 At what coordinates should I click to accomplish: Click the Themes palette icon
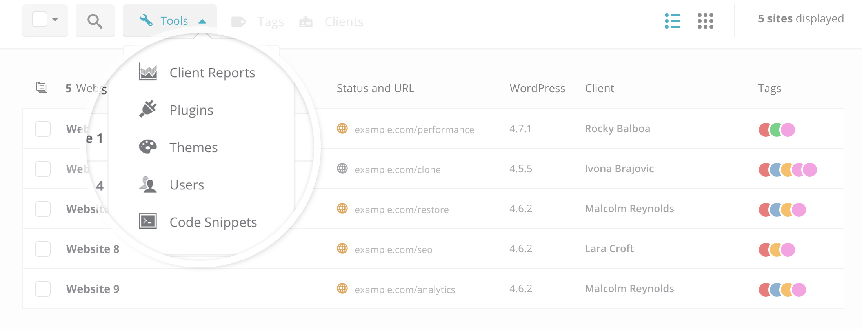148,147
